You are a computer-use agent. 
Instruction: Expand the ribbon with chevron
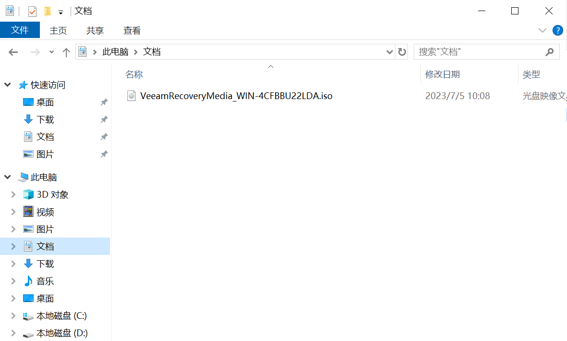[542, 30]
